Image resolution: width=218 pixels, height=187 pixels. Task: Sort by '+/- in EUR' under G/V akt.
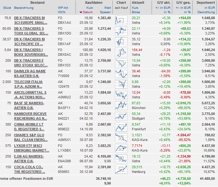[163, 8]
